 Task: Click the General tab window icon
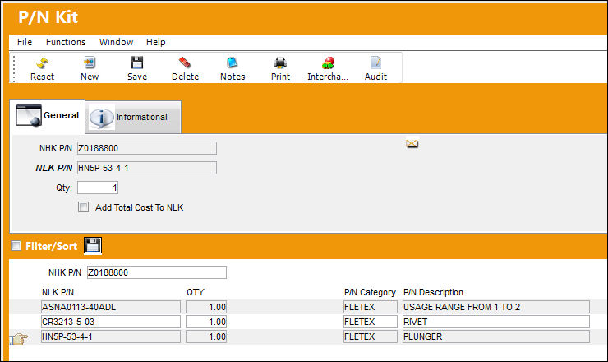coord(28,115)
